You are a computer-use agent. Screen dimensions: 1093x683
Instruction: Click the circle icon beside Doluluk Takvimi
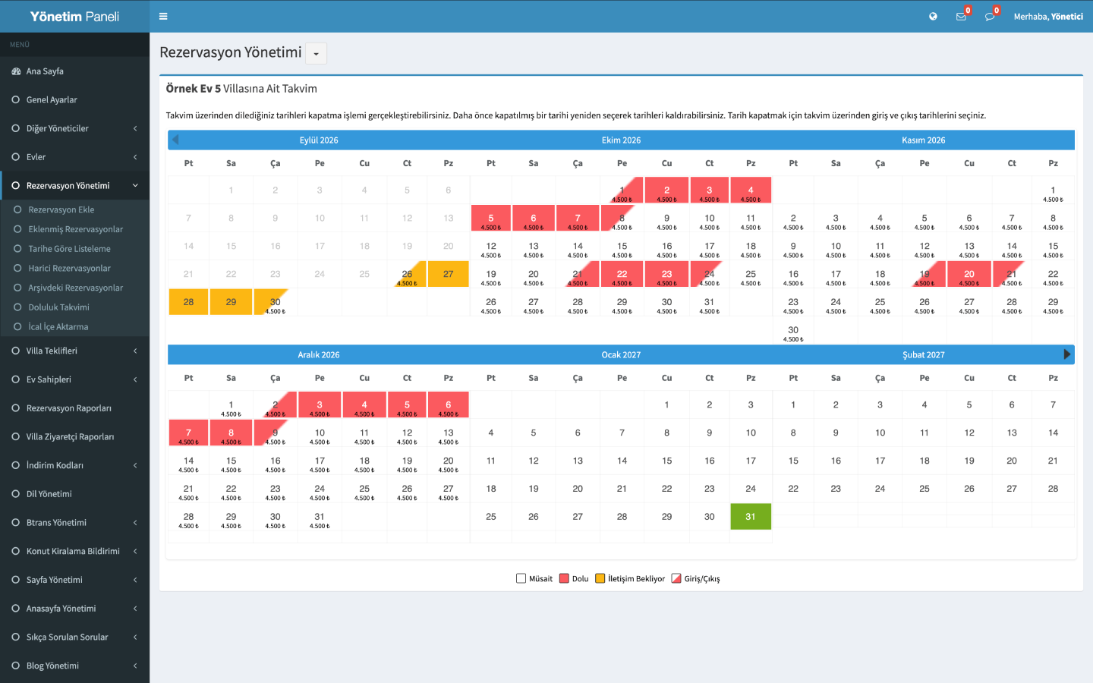[x=17, y=307]
